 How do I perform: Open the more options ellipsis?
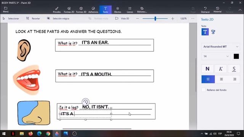pyautogui.click(x=193, y=19)
